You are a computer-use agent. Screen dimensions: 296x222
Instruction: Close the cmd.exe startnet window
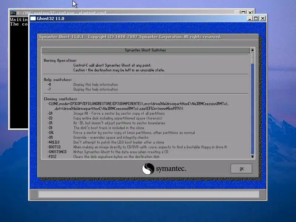[250, 13]
